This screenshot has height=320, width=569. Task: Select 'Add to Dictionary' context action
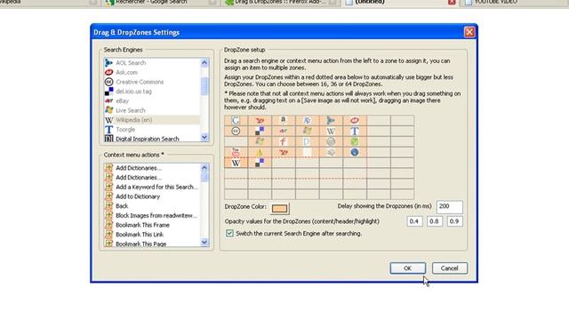[x=151, y=196]
